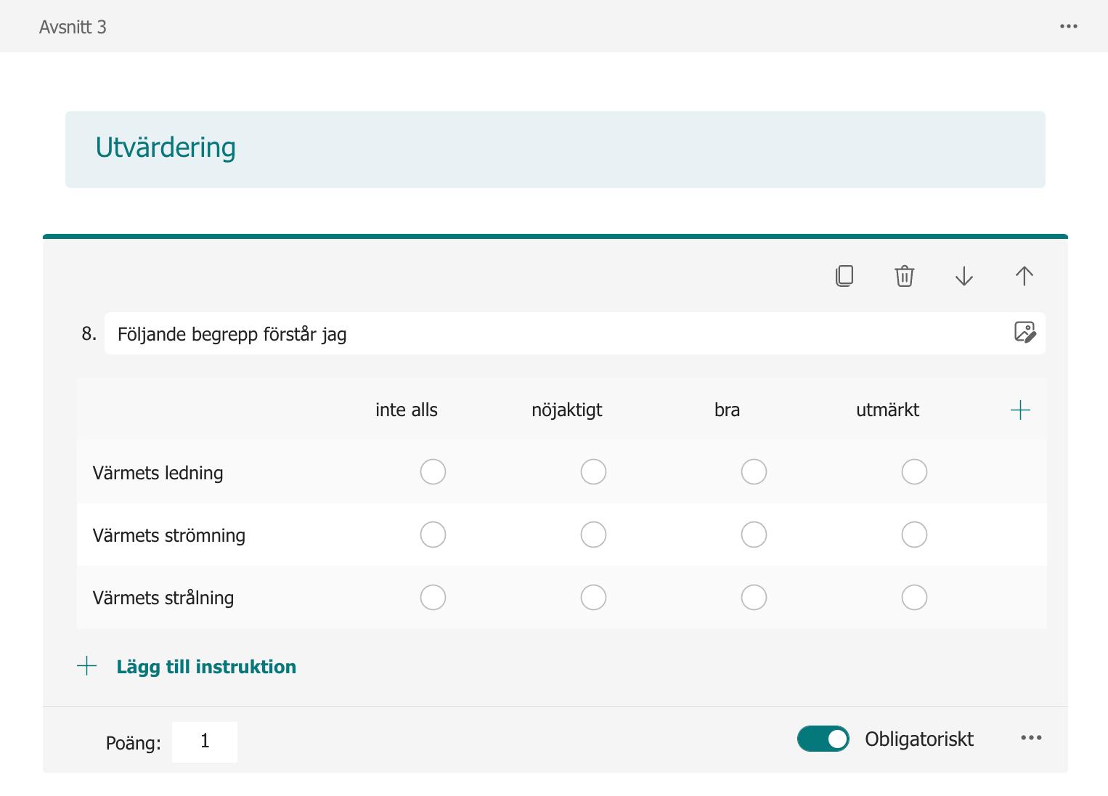Select 'bra' for Värmets strömning
Screen dimensions: 1108x796
[x=754, y=535]
